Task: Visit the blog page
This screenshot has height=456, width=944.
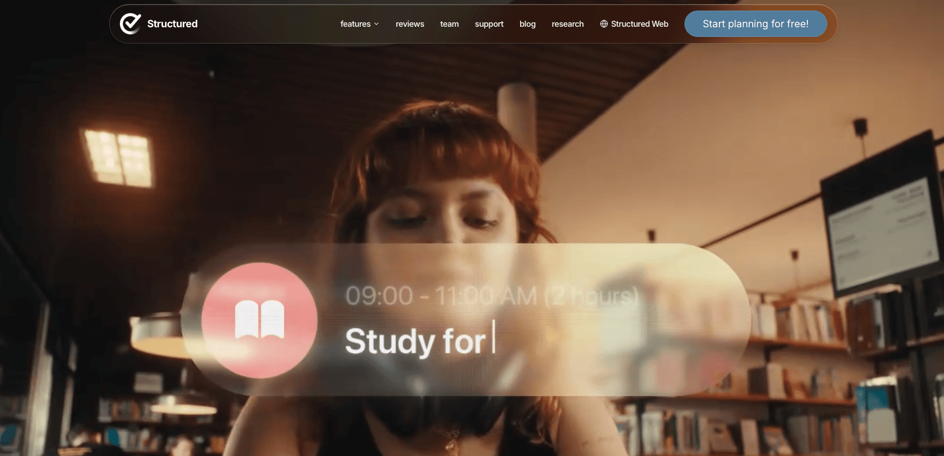Action: pyautogui.click(x=528, y=24)
